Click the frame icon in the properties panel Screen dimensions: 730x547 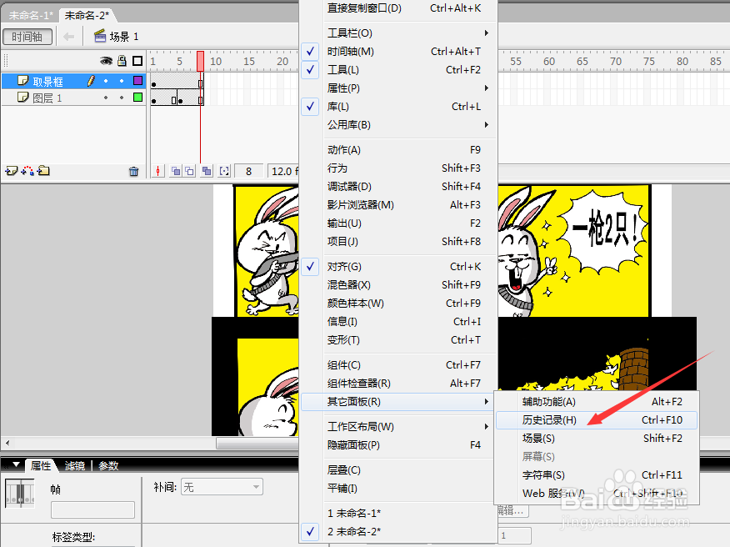(19, 493)
